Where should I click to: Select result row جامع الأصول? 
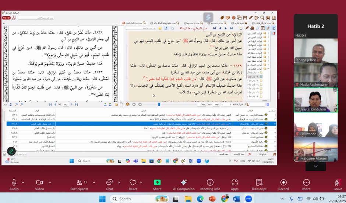pos(141,142)
